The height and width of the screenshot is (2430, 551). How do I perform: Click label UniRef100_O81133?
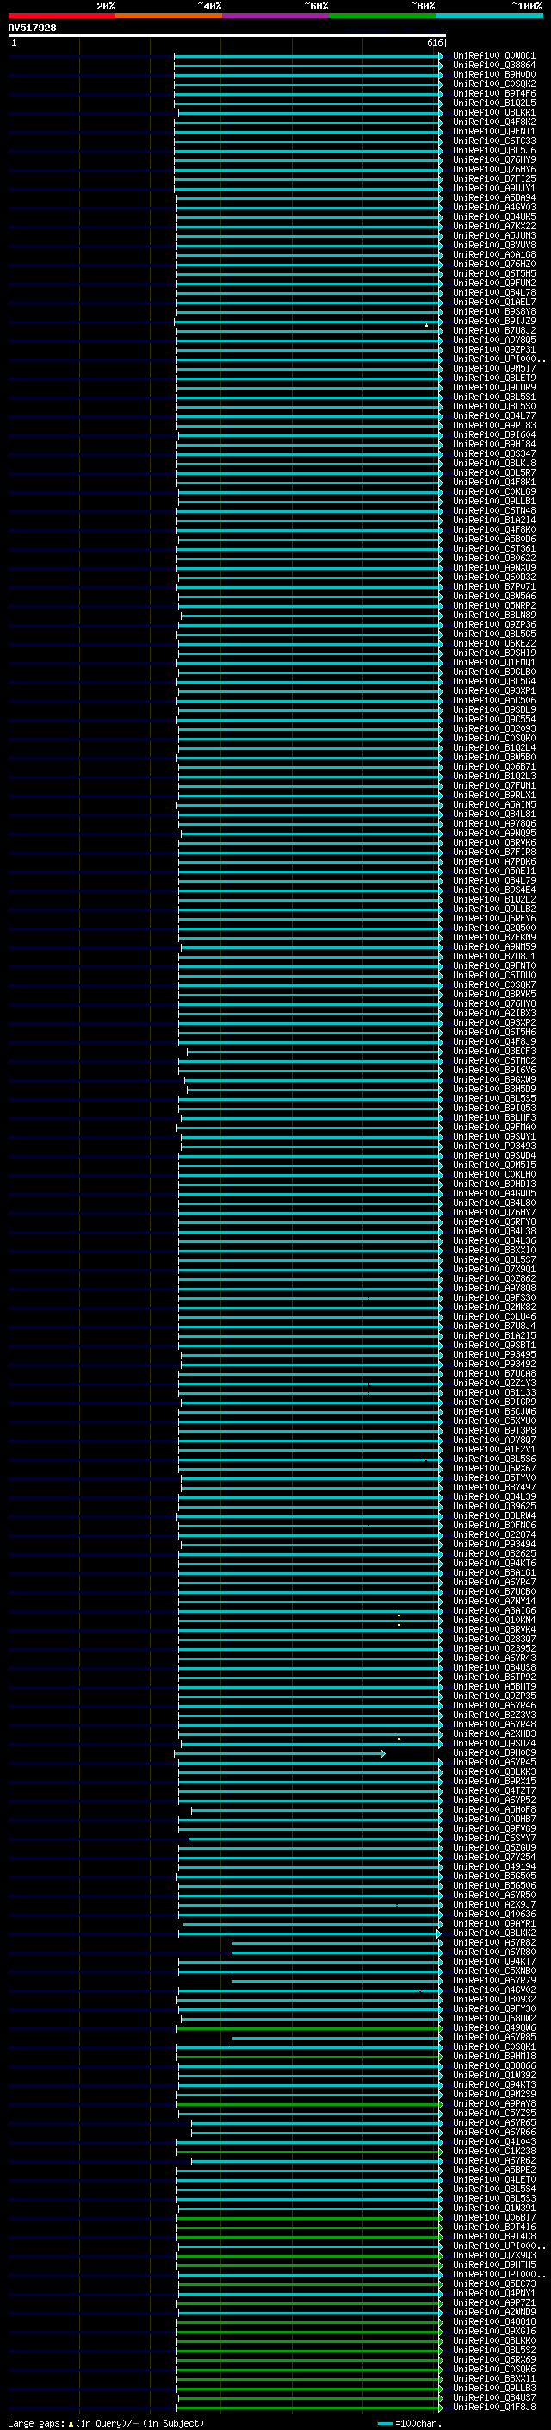pos(493,1392)
